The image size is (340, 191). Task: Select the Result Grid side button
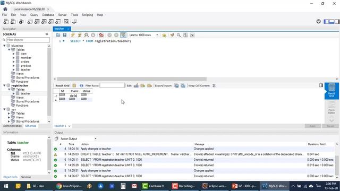pos(331,91)
